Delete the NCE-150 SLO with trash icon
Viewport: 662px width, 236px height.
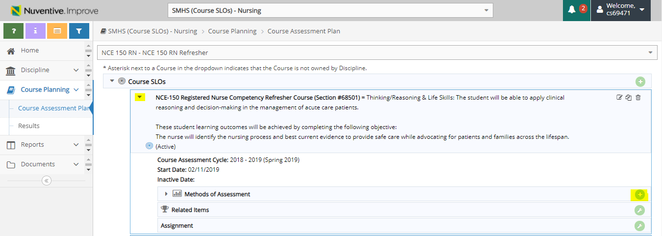638,98
